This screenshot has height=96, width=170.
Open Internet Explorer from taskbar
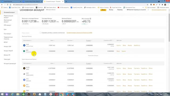click(x=12, y=94)
